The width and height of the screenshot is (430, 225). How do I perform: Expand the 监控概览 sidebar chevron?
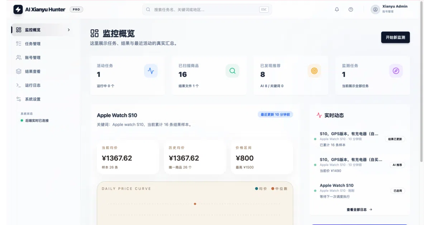tap(69, 30)
